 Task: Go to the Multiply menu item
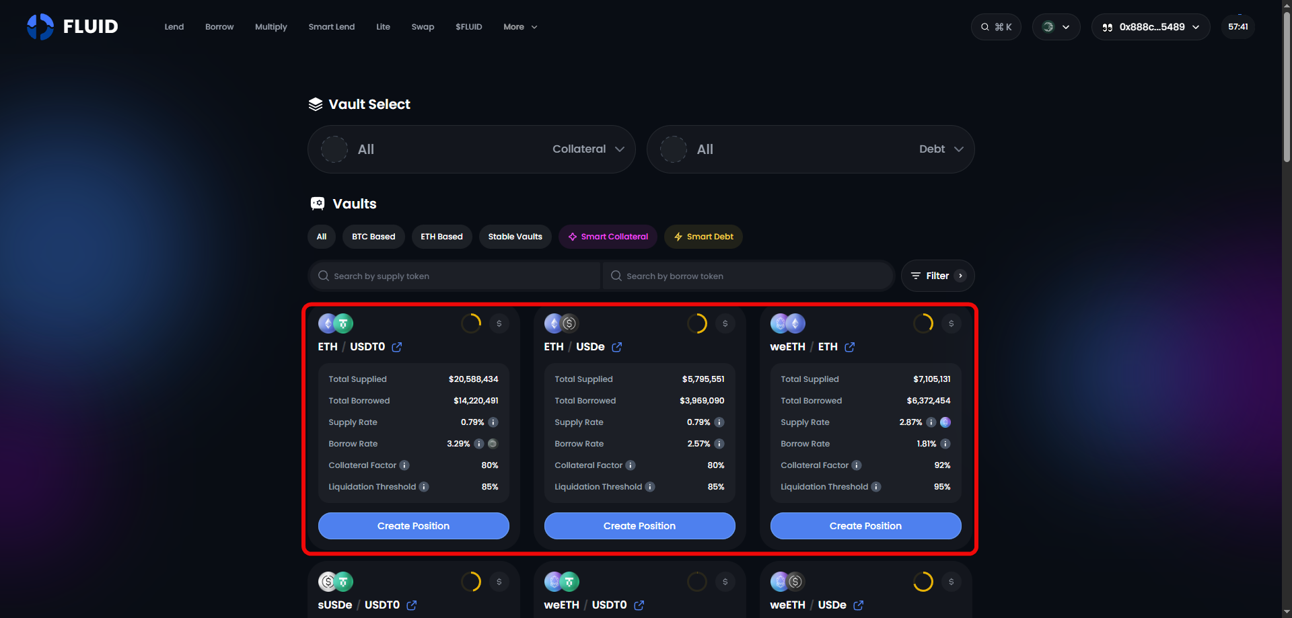[x=271, y=27]
